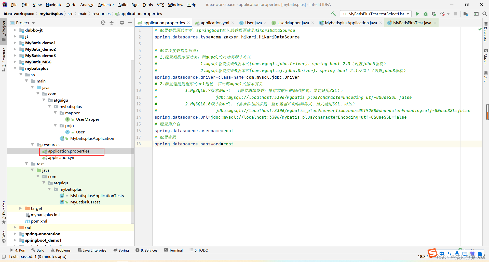Screen dimensions: 489x262
Task: Run the MyBatisPlusTest.testSelectList configuration
Action: tap(417, 14)
